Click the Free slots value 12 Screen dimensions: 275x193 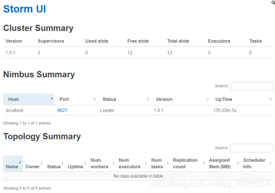pos(130,52)
